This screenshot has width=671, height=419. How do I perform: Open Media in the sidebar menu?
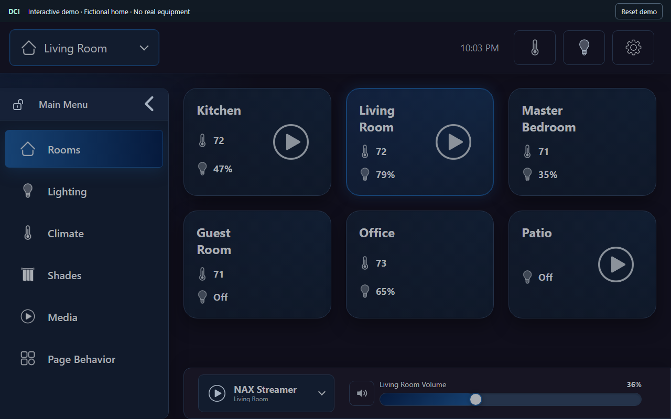tap(84, 317)
